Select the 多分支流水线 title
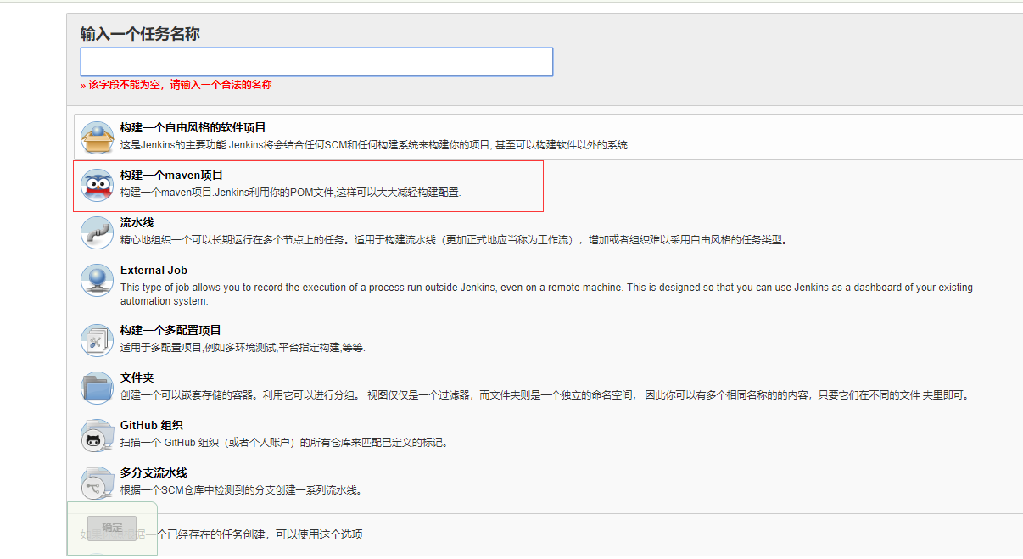The width and height of the screenshot is (1023, 559). click(154, 472)
